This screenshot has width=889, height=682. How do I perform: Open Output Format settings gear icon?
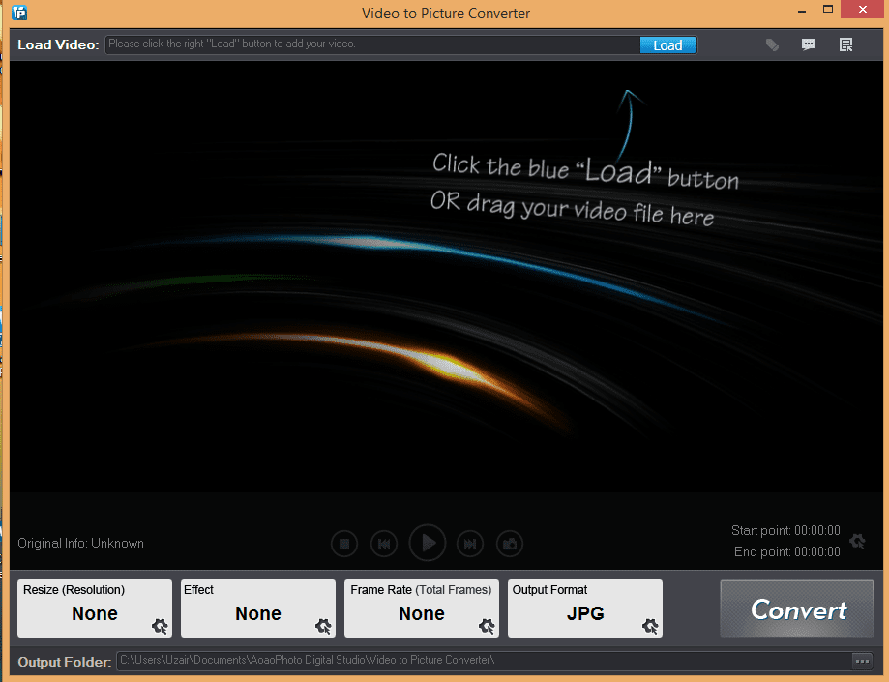[x=649, y=628]
